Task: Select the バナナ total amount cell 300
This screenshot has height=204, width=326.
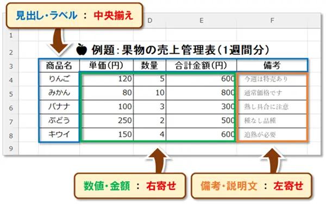Action: click(201, 107)
